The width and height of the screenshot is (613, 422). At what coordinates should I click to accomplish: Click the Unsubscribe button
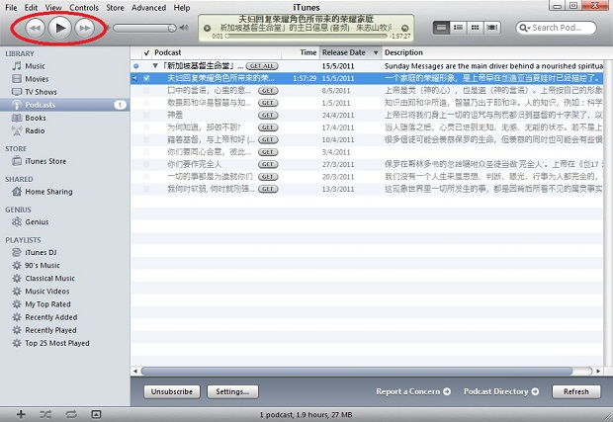pos(172,391)
